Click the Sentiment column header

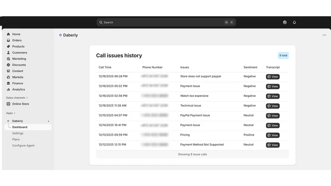250,67
